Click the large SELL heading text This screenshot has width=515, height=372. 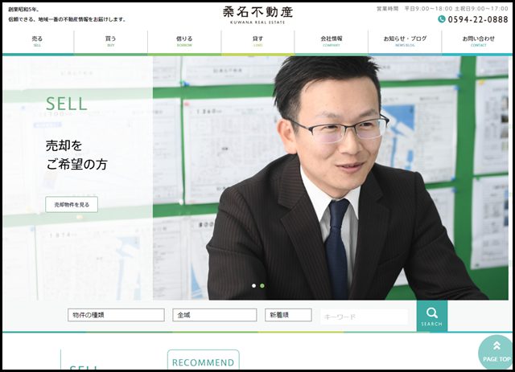(66, 104)
